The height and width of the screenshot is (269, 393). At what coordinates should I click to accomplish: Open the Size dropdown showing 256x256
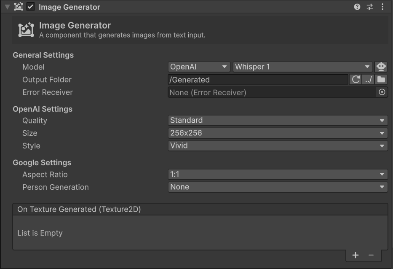click(278, 133)
